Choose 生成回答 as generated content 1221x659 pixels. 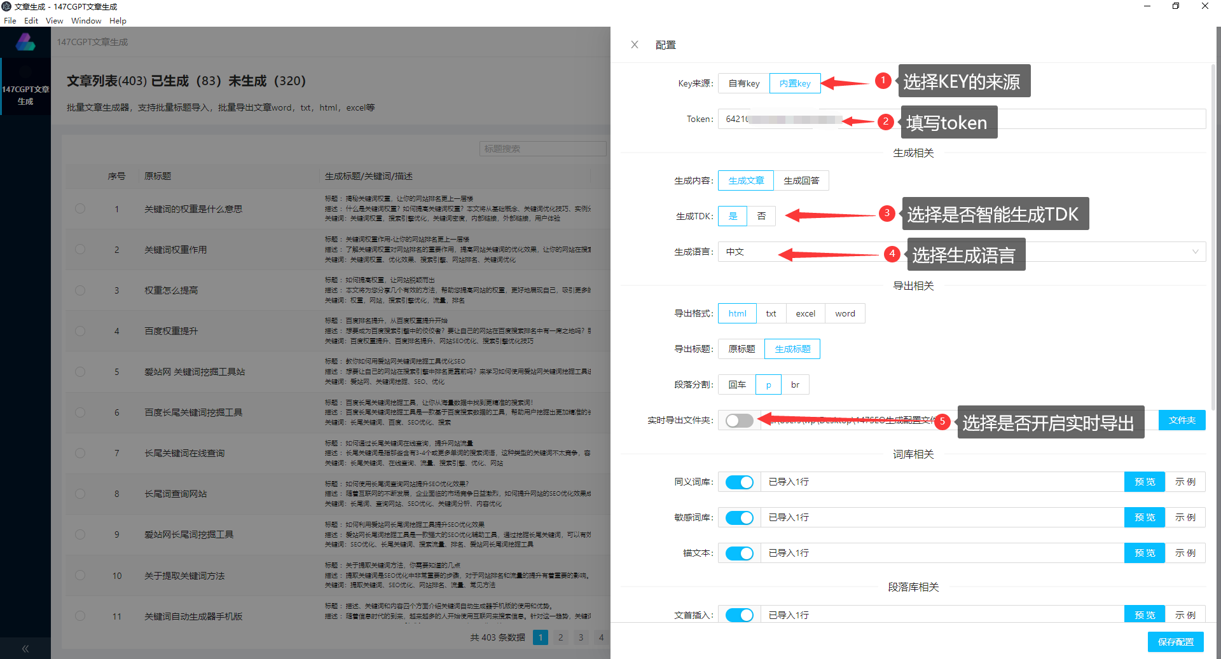click(801, 180)
